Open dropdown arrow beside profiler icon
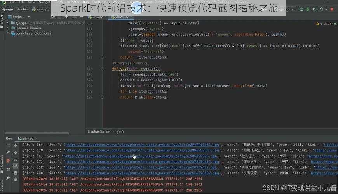Image resolution: width=338 pixels, height=194 pixels. point(326,9)
